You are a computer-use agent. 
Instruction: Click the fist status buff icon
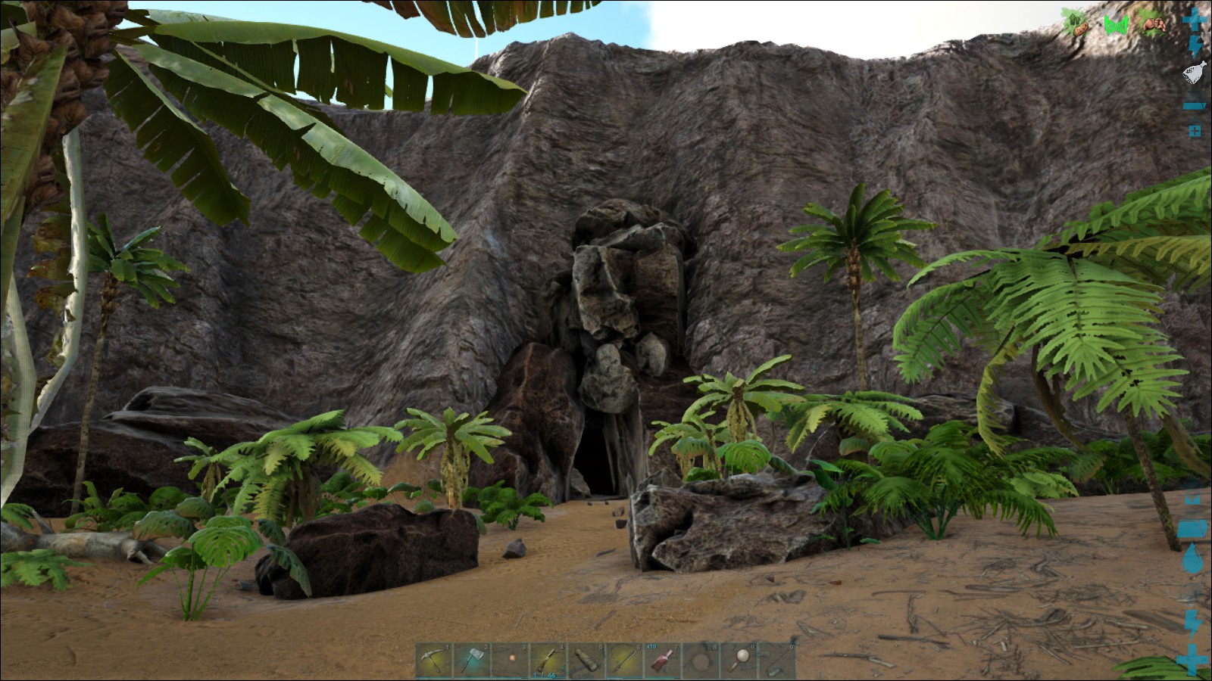(x=1152, y=23)
